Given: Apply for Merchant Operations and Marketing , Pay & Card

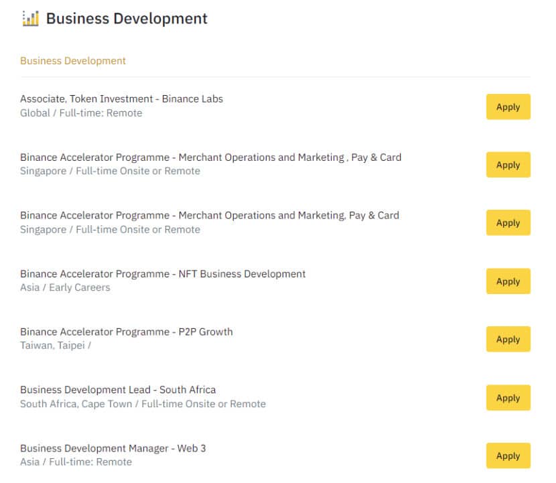Looking at the screenshot, I should click(x=508, y=165).
